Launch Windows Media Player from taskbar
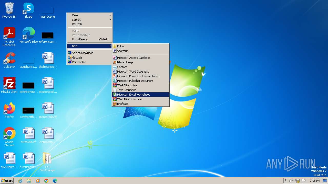Image resolution: width=328 pixels, height=184 pixels. (x=38, y=181)
